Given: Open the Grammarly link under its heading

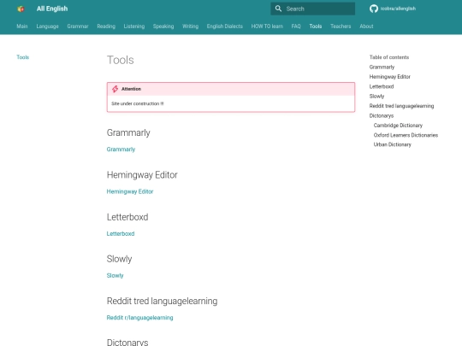Looking at the screenshot, I should 121,150.
